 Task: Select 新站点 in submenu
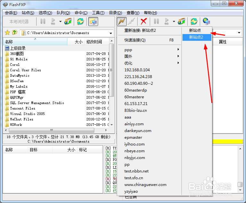click(197, 31)
